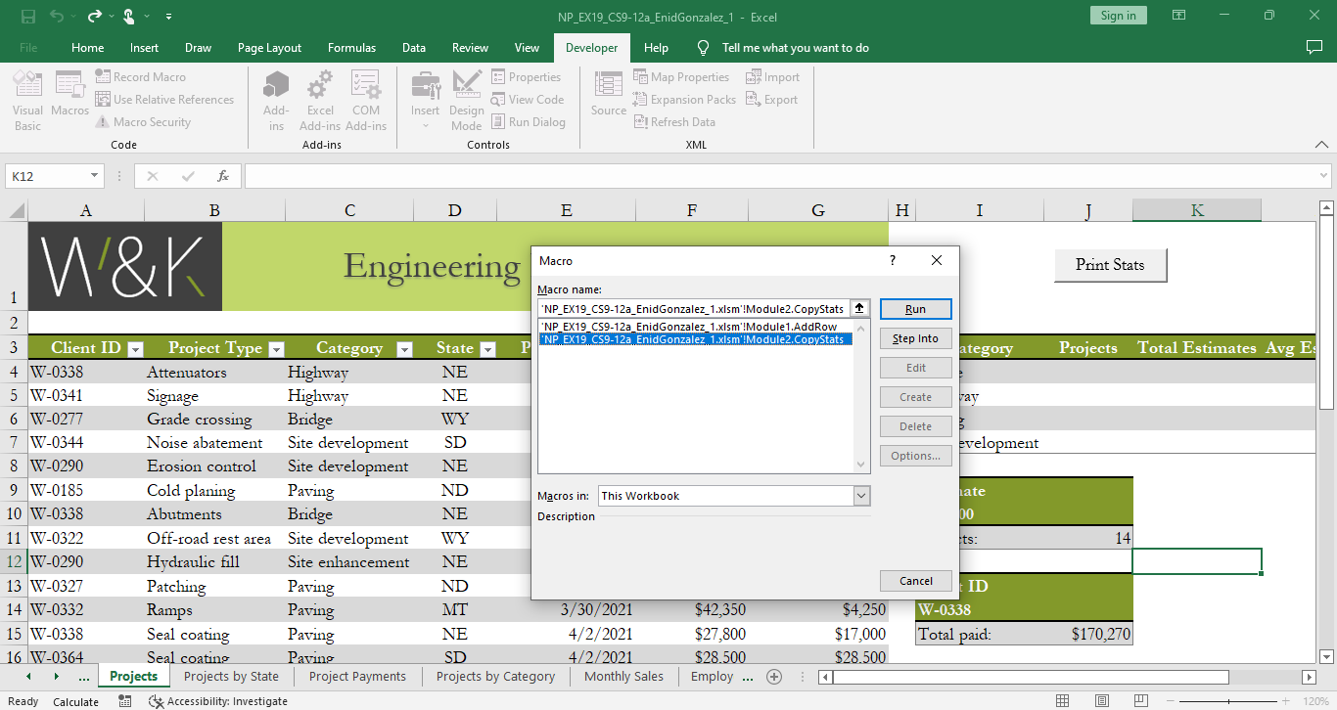Open the Formulas ribbon tab
The height and width of the screenshot is (710, 1337).
351,48
